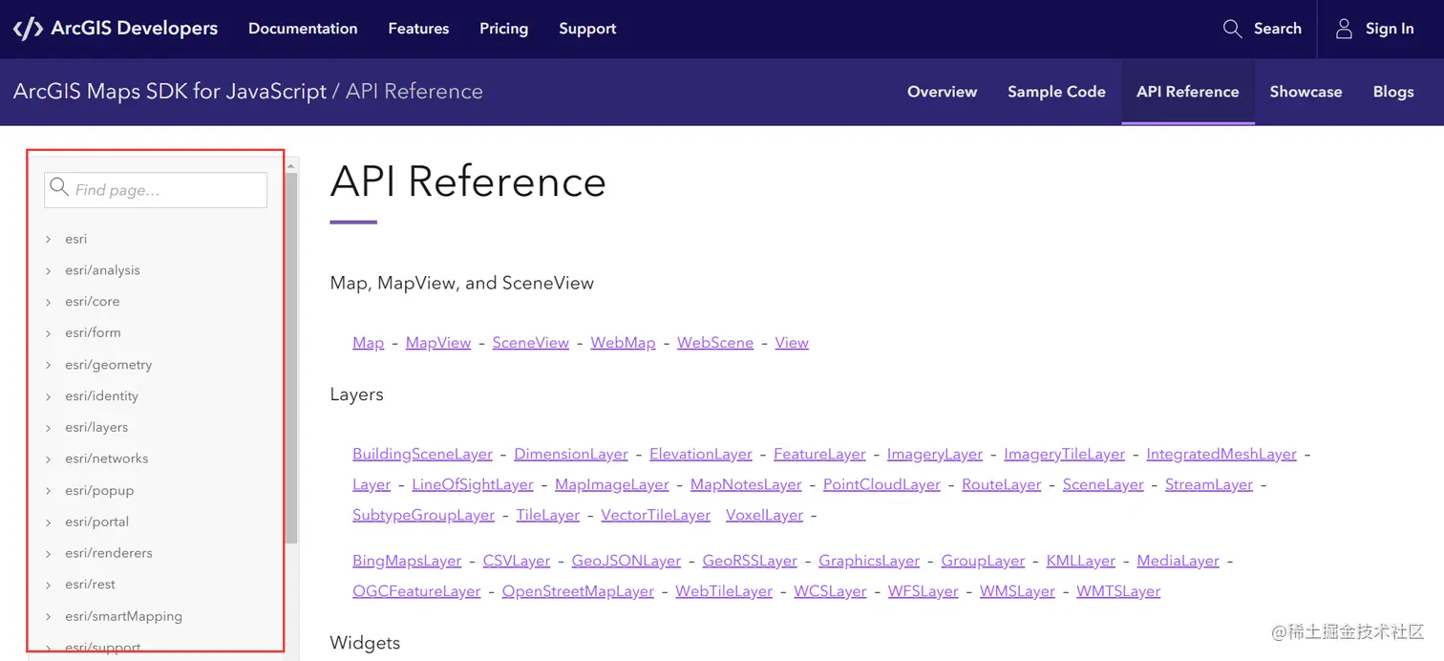Switch to the Overview tab
Image resolution: width=1444 pixels, height=661 pixels.
942,92
